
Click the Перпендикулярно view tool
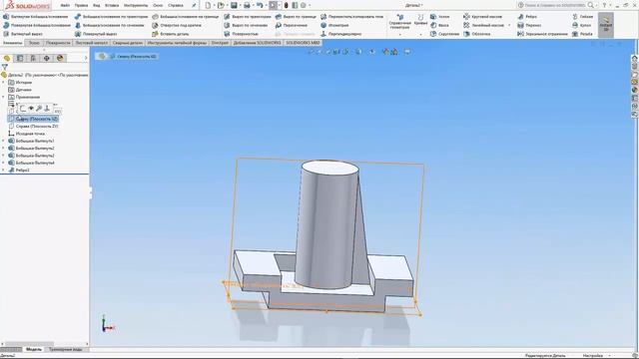pyautogui.click(x=341, y=34)
